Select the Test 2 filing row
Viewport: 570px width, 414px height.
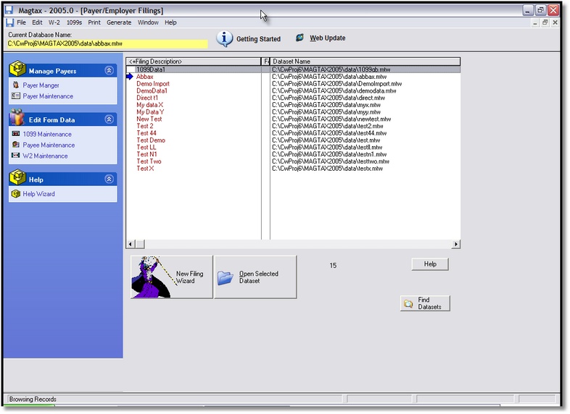pos(294,126)
